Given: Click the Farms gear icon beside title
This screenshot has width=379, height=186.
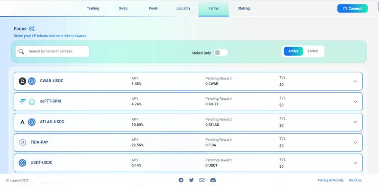Looking at the screenshot, I should 31,29.
